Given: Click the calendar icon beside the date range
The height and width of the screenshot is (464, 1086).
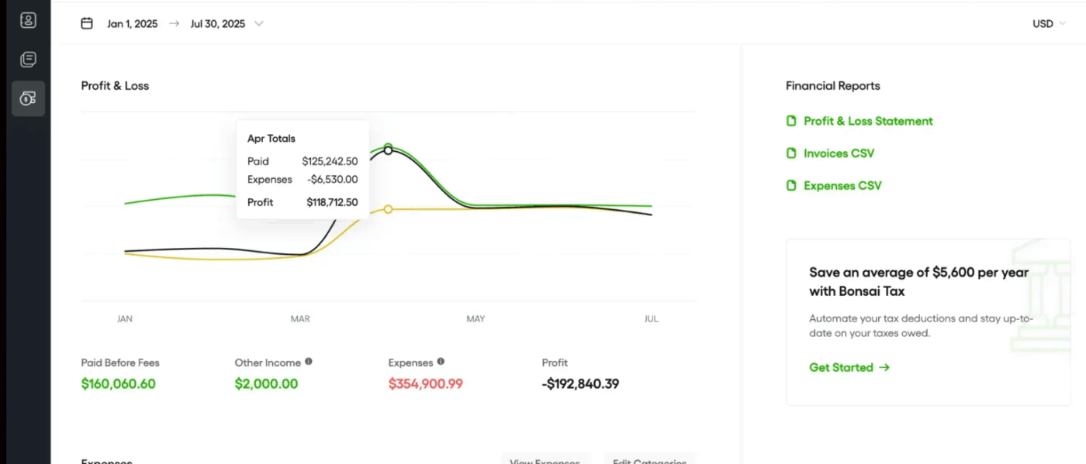Looking at the screenshot, I should tap(87, 23).
